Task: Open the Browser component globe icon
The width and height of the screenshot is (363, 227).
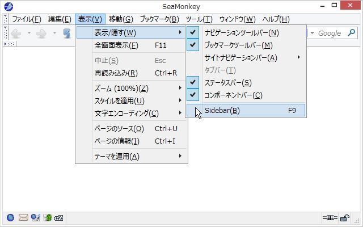Action: coord(10,217)
